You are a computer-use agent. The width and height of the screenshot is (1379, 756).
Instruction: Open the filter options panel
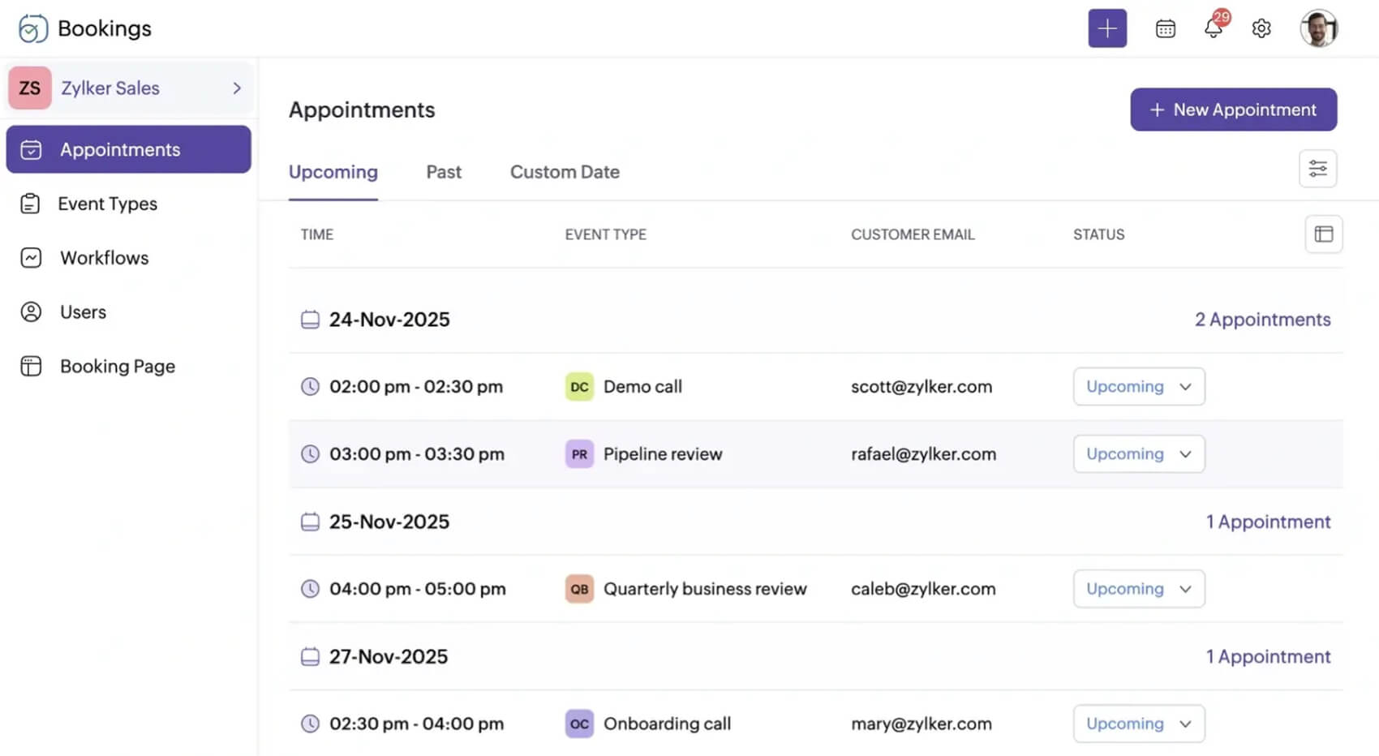(1317, 168)
